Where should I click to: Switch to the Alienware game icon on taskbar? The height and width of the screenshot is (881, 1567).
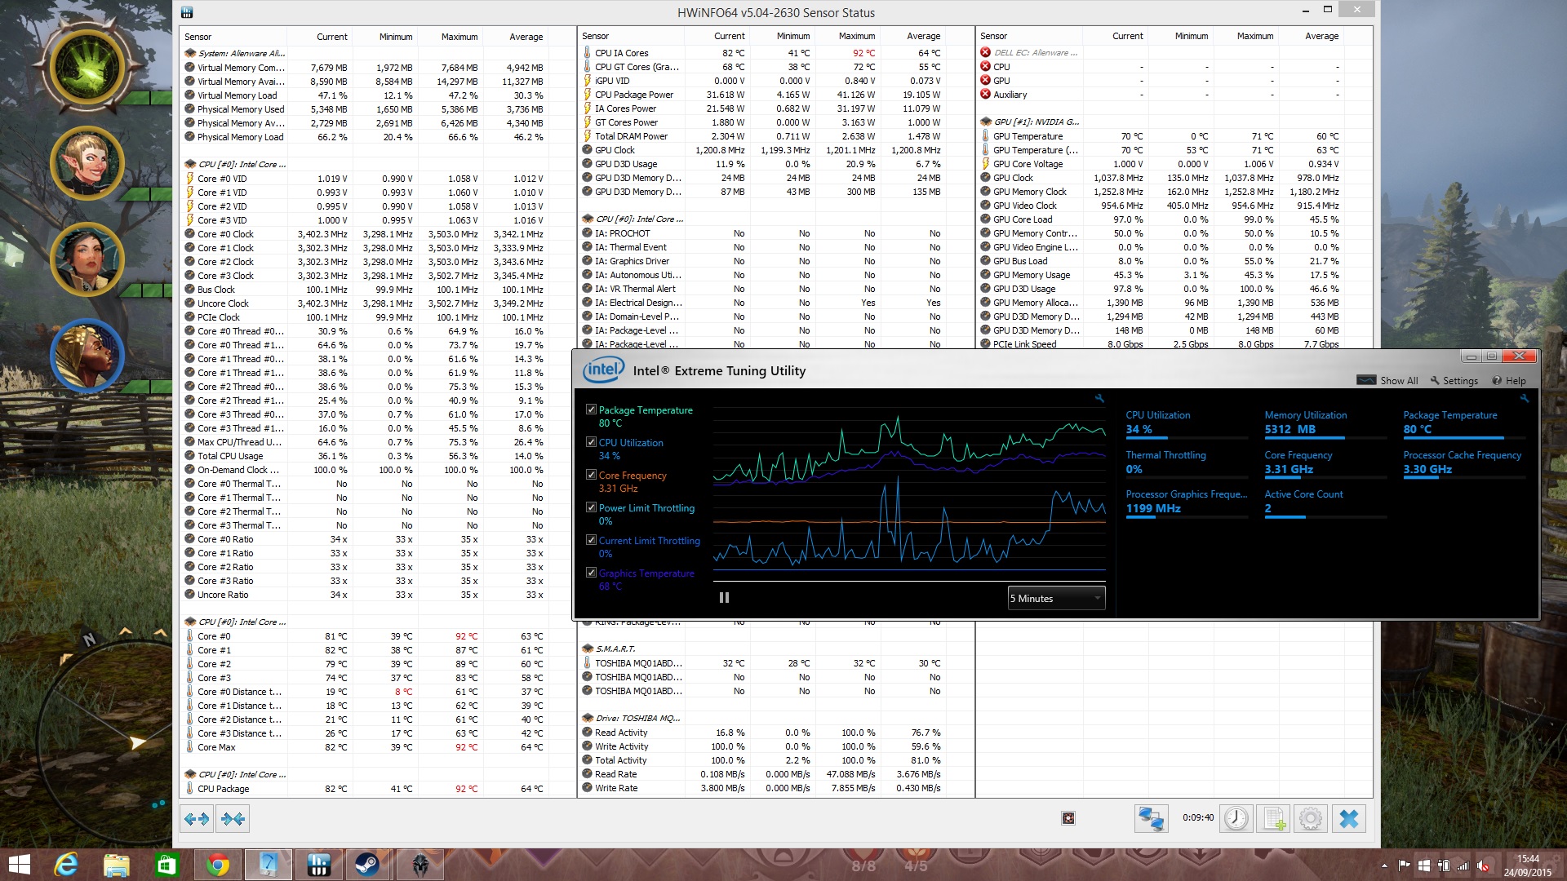420,865
